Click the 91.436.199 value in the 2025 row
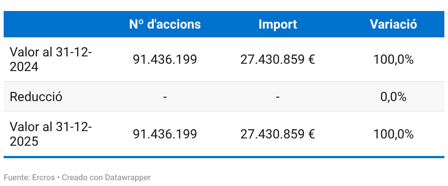Screen dimensions: 448x186 coord(165,134)
